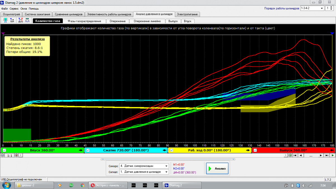Viewport: 336px width, 189px height.
Task: Expand the Сигнал source dropdown
Action: (167, 172)
